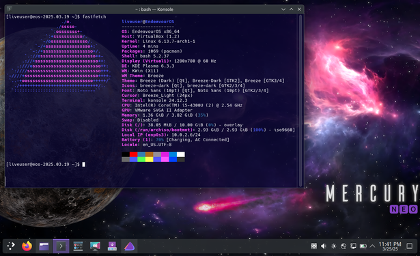Click the 'WM: KWin (X11)' line
420x256 pixels.
coord(140,71)
